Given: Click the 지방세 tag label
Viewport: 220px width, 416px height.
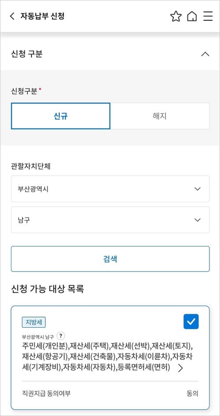Looking at the screenshot, I should pyautogui.click(x=34, y=322).
